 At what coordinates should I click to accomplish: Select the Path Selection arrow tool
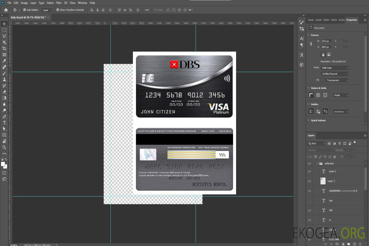click(x=4, y=129)
